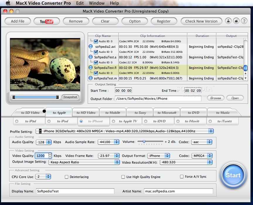Click the blue clip icon for softpedia2.avi

[91, 47]
